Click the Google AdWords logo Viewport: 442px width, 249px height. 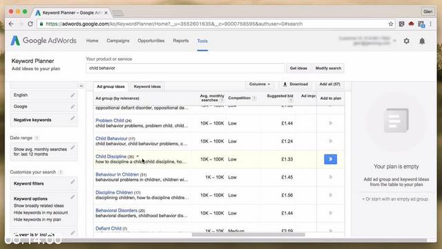coord(44,41)
